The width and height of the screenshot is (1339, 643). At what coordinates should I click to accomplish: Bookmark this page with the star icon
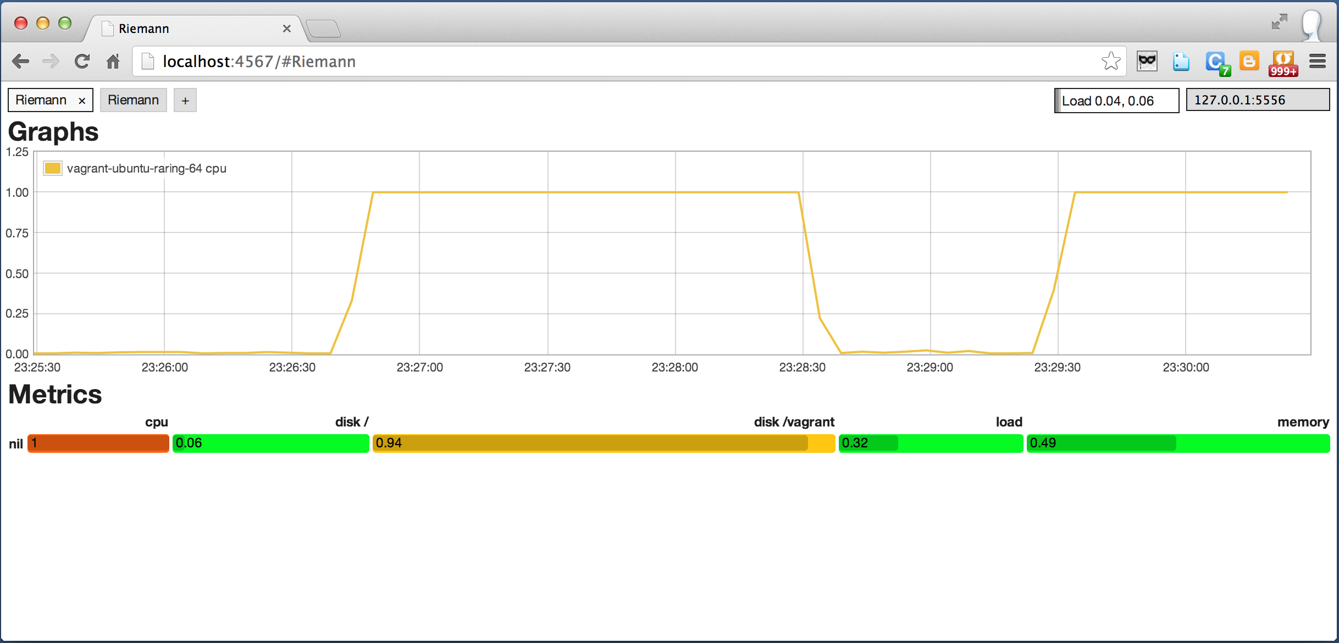[x=1111, y=61]
